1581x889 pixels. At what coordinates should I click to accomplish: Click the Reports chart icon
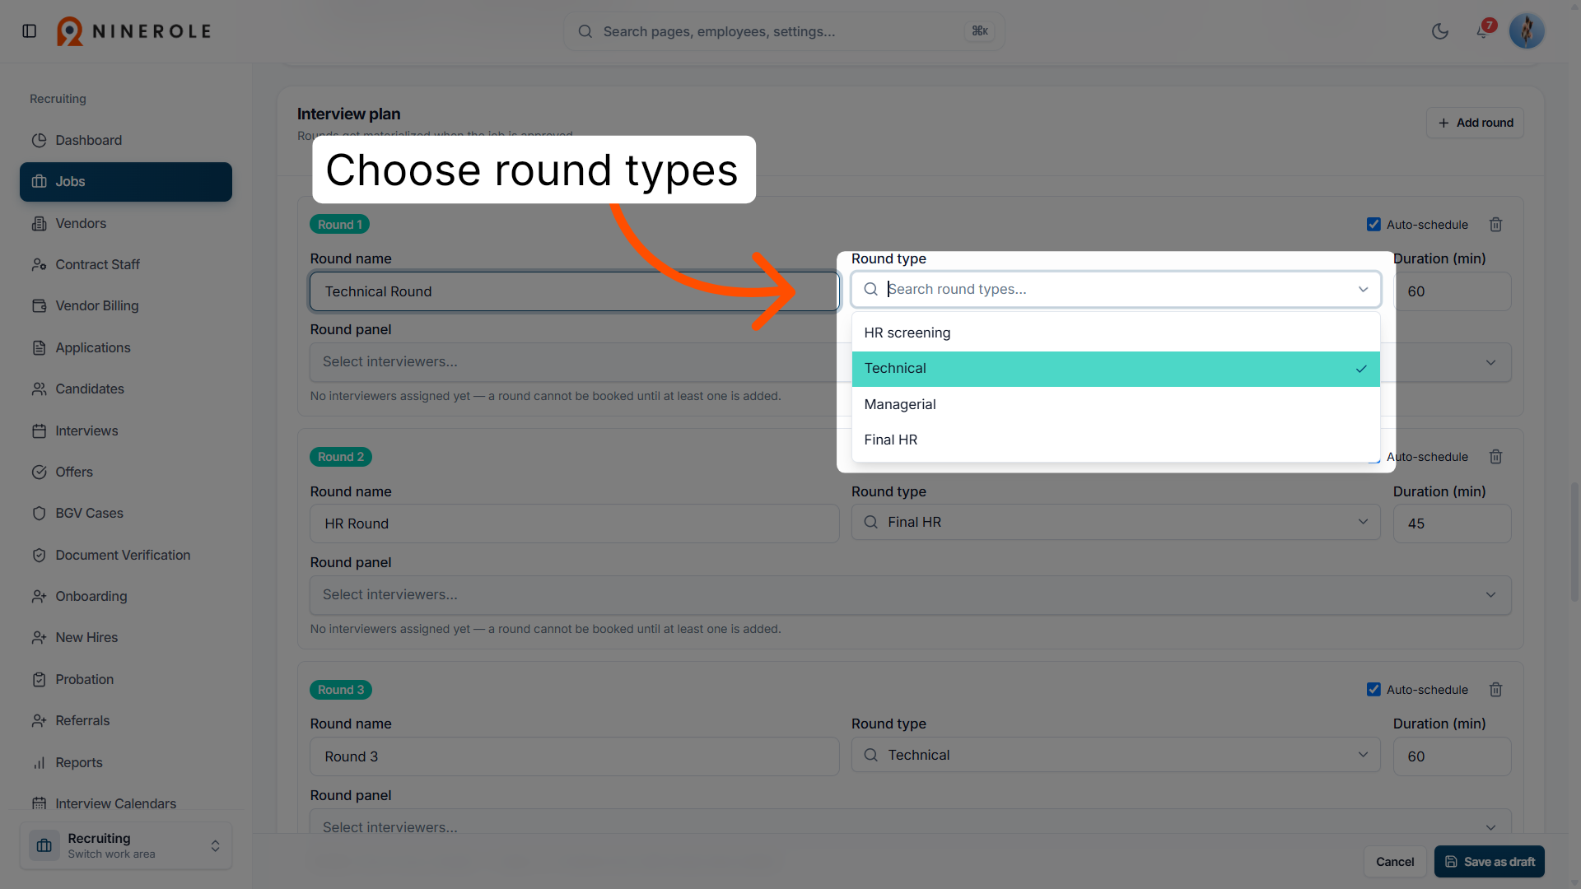click(39, 762)
